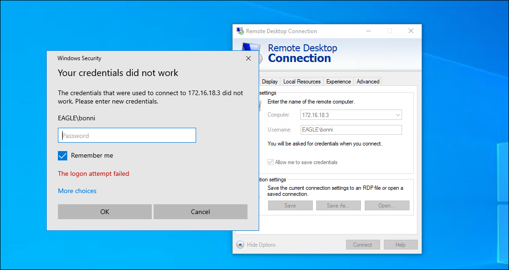Screen dimensions: 509x270
Task: Open the Advanced tab
Action: tap(368, 82)
